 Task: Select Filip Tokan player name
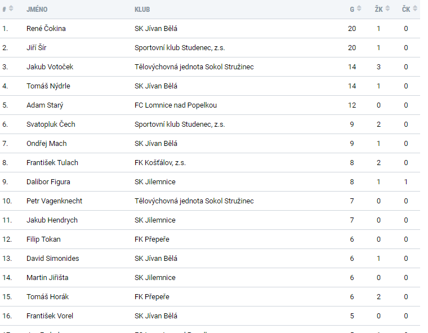[x=43, y=239]
